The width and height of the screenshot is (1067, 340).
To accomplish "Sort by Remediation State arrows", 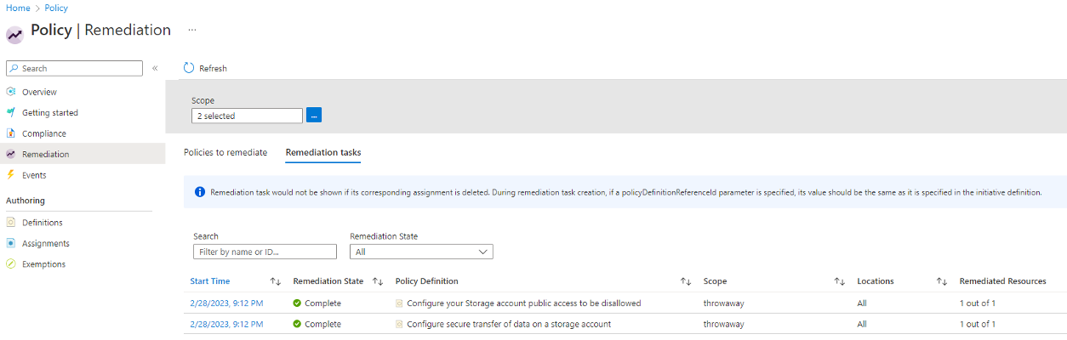I will coord(378,281).
